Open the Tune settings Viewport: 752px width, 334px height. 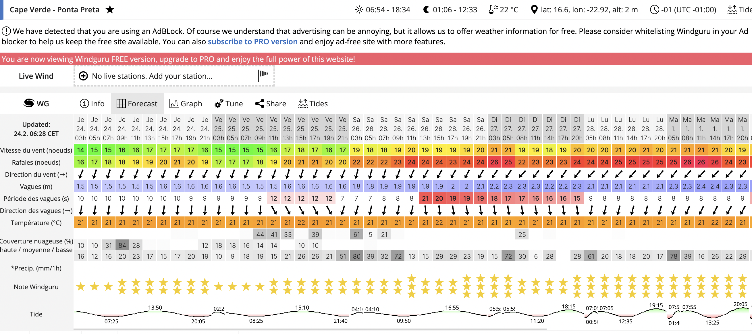(x=228, y=103)
